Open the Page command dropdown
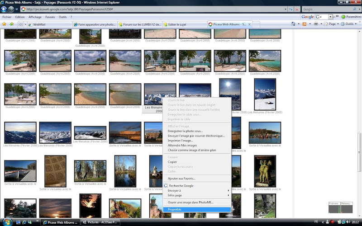The width and height of the screenshot is (362, 226). click(x=332, y=24)
